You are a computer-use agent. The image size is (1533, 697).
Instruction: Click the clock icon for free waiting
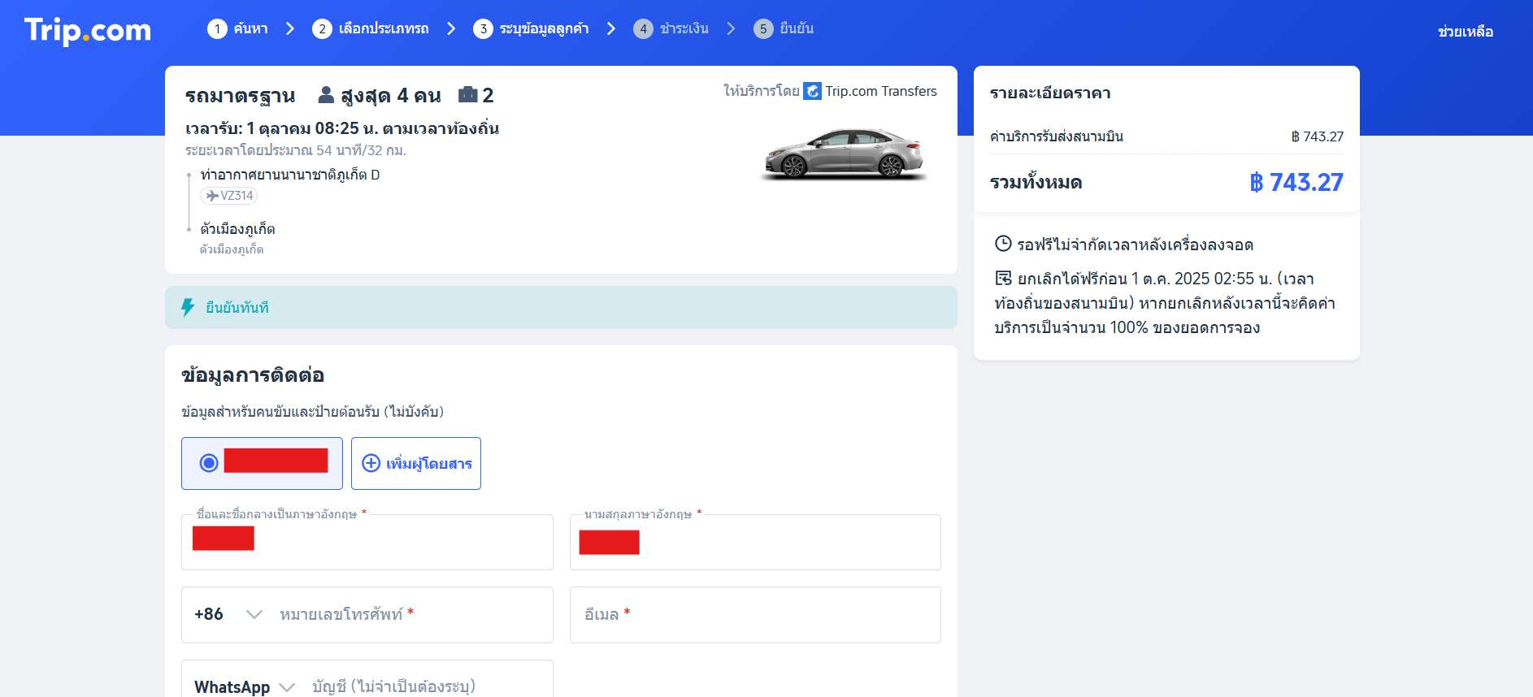coord(1003,244)
